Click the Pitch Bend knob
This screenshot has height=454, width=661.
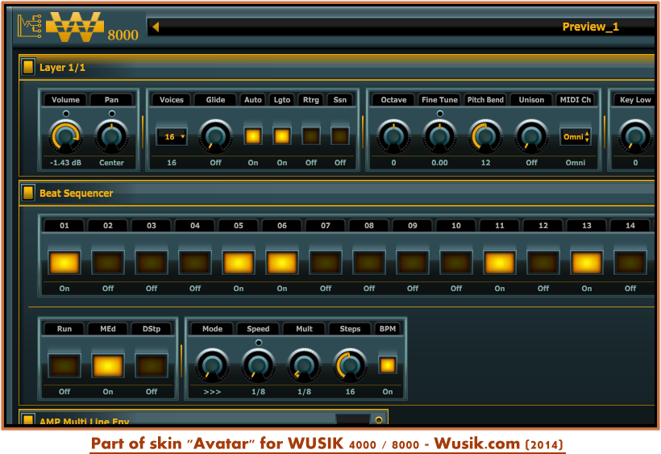(x=485, y=136)
